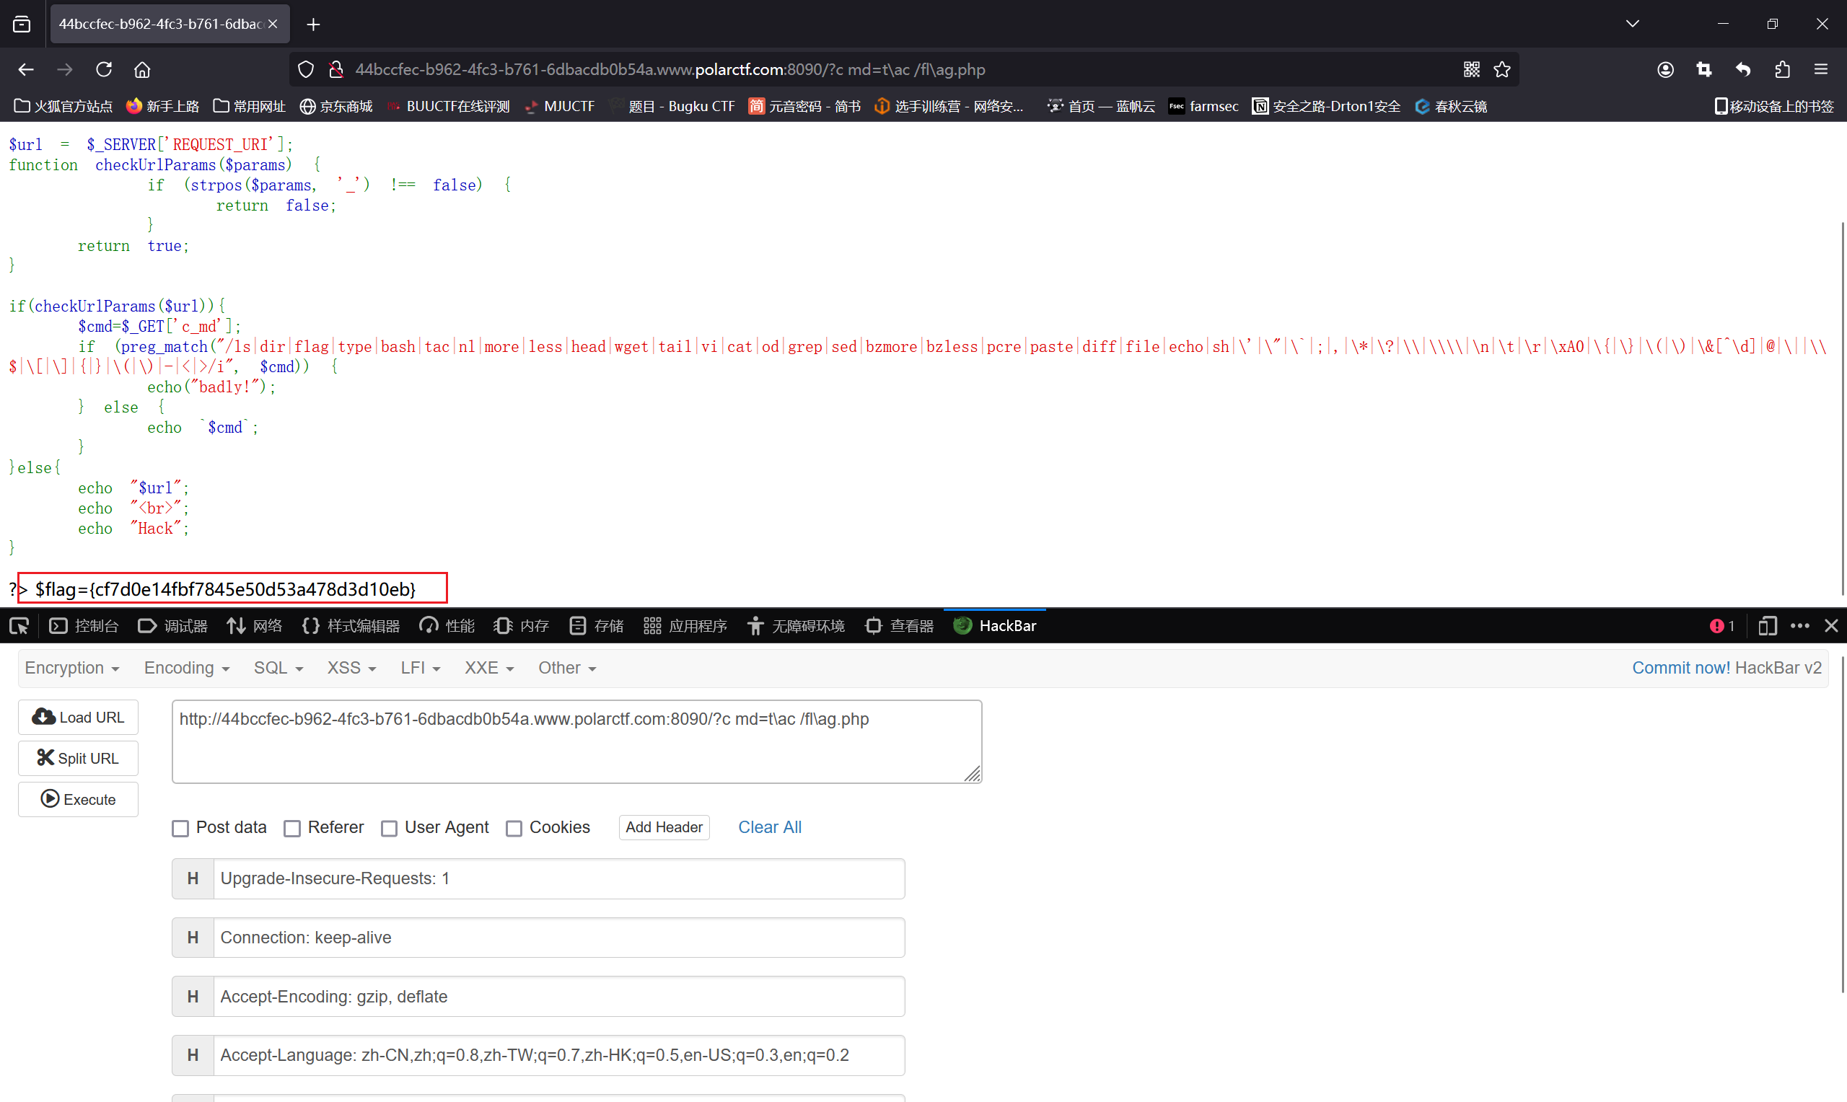Viewport: 1847px width, 1102px height.
Task: Click the devtools element picker icon
Action: point(19,626)
